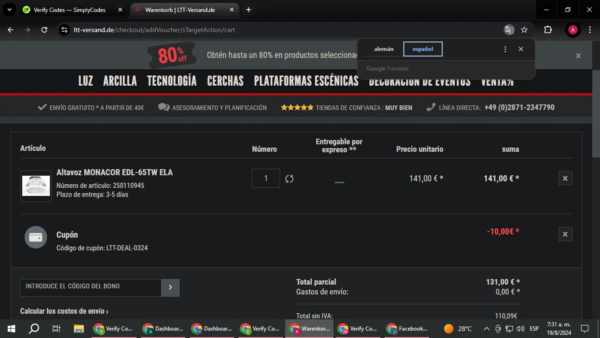View site information icon in address bar
This screenshot has height=338, width=600.
tap(64, 30)
